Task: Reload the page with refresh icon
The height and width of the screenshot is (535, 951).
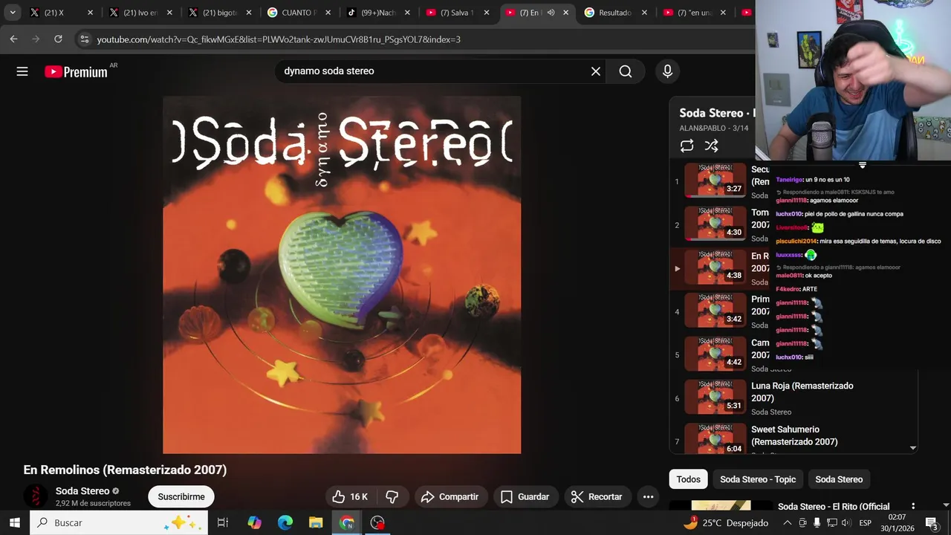Action: [58, 39]
